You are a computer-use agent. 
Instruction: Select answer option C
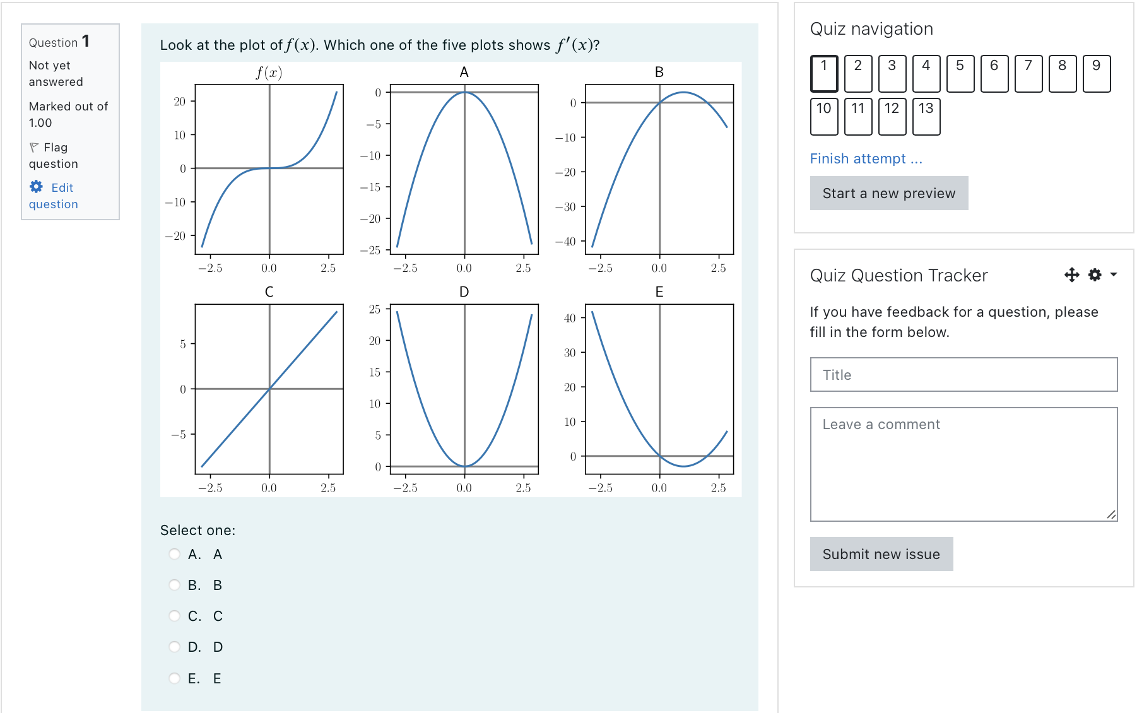[175, 616]
